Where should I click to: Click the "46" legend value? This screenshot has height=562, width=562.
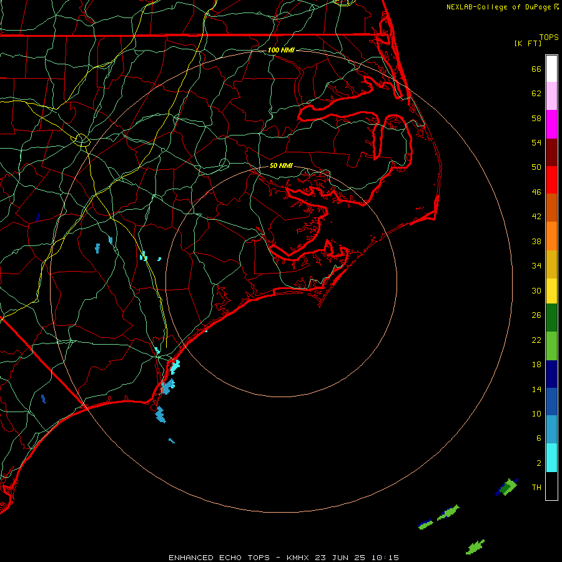pos(536,192)
